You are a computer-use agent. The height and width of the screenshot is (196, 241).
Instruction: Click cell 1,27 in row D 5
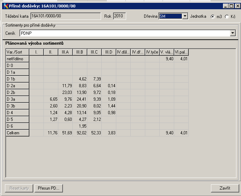click(x=51, y=119)
